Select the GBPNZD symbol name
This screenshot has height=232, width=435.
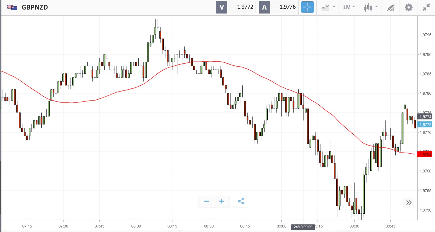(35, 7)
